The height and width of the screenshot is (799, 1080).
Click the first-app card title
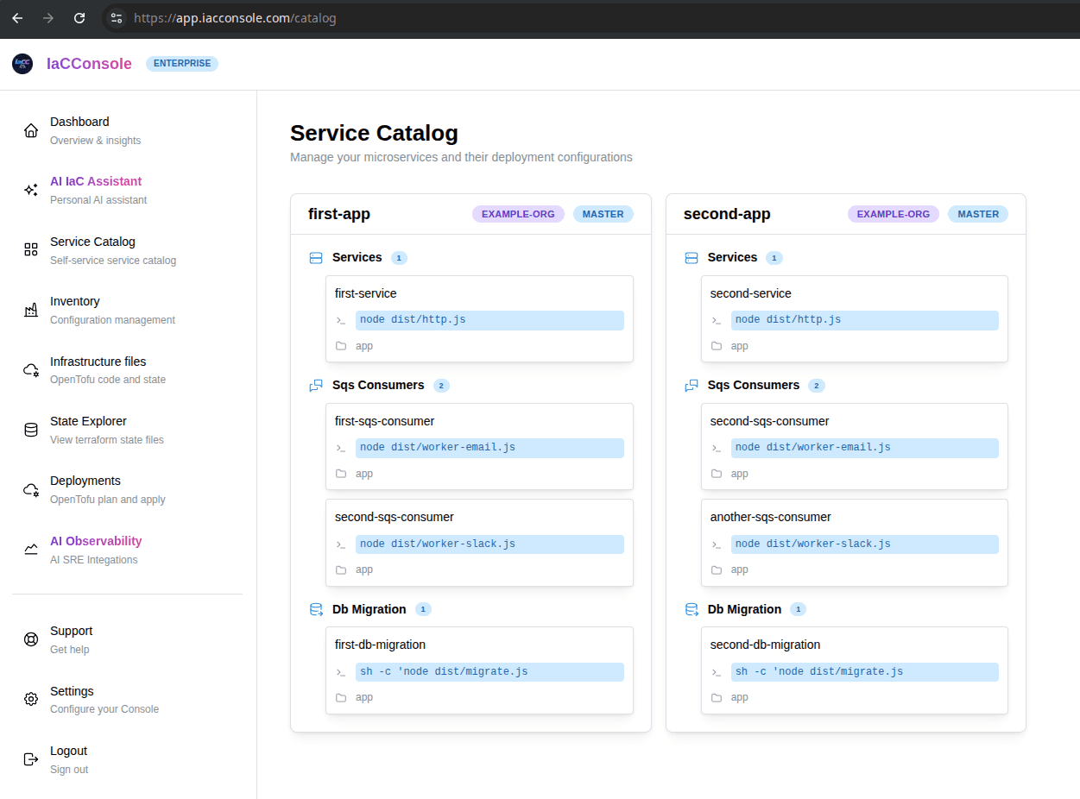(x=339, y=214)
